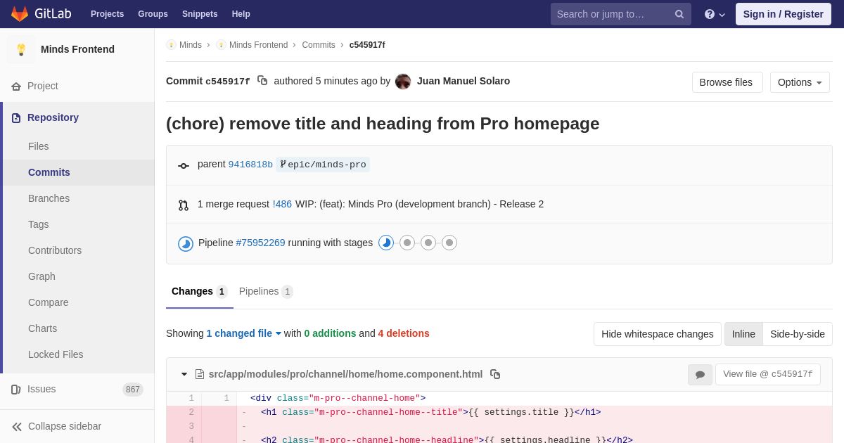Image resolution: width=844 pixels, height=443 pixels.
Task: Click the second pipeline stage icon
Action: [x=407, y=243]
